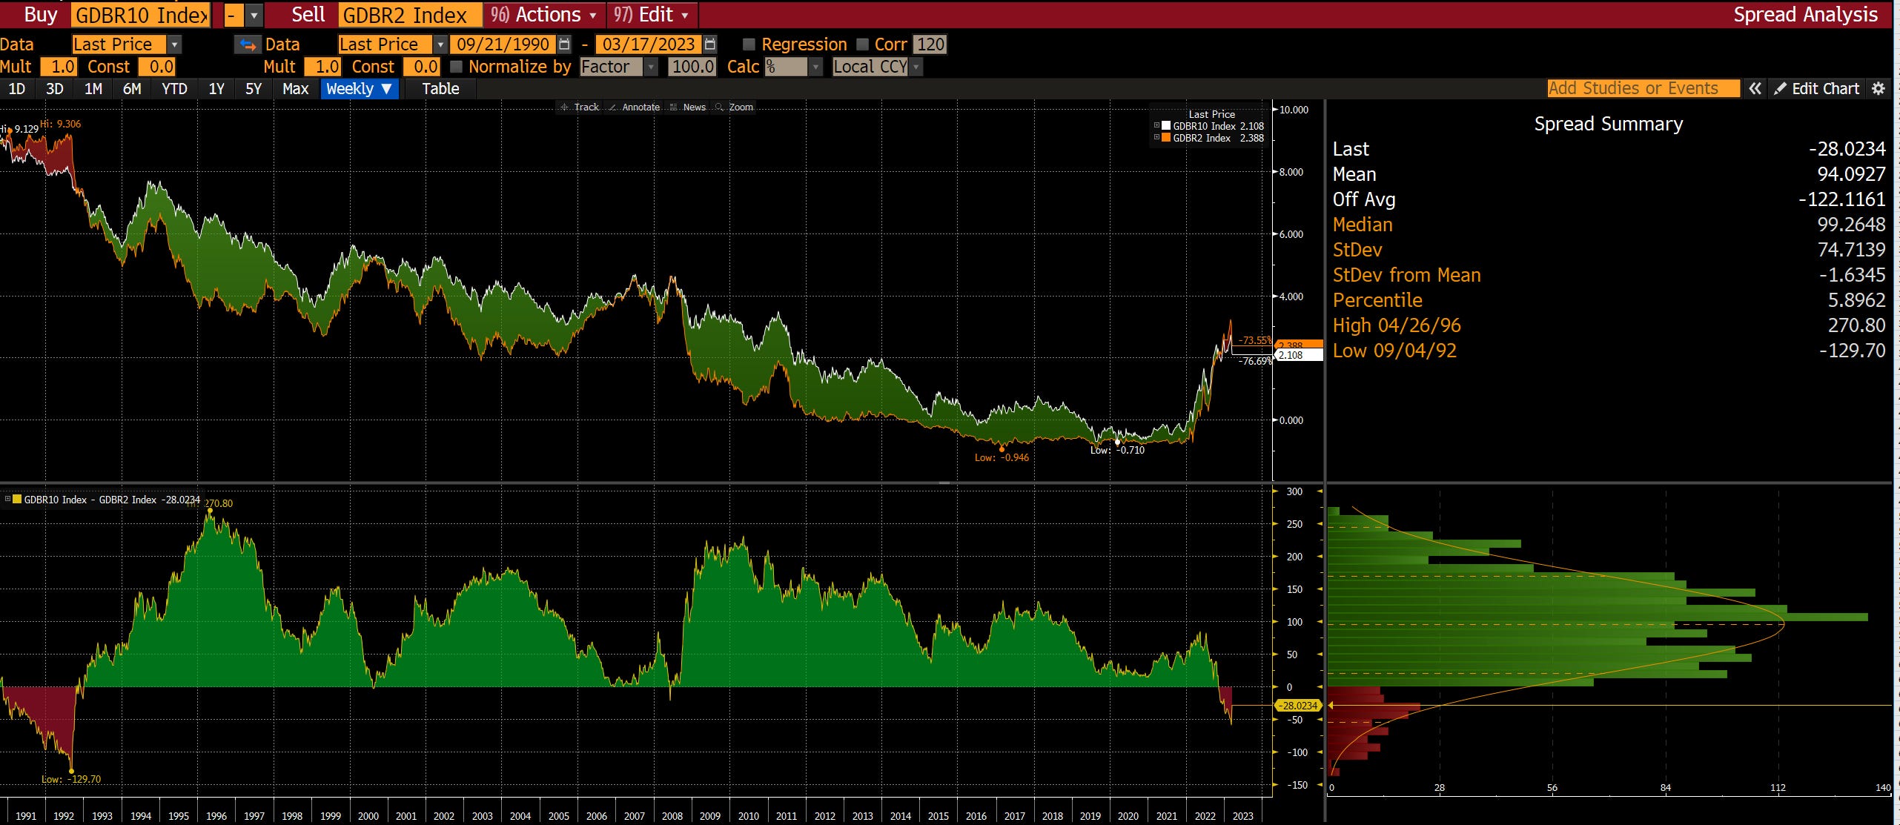Click the yellow spread legend color swatch
Viewport: 1900px width, 825px height.
click(17, 500)
